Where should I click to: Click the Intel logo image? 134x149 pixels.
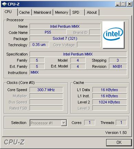(x=113, y=35)
